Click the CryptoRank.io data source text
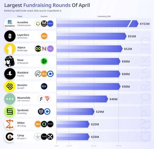154x149 pixels. coord(54,11)
